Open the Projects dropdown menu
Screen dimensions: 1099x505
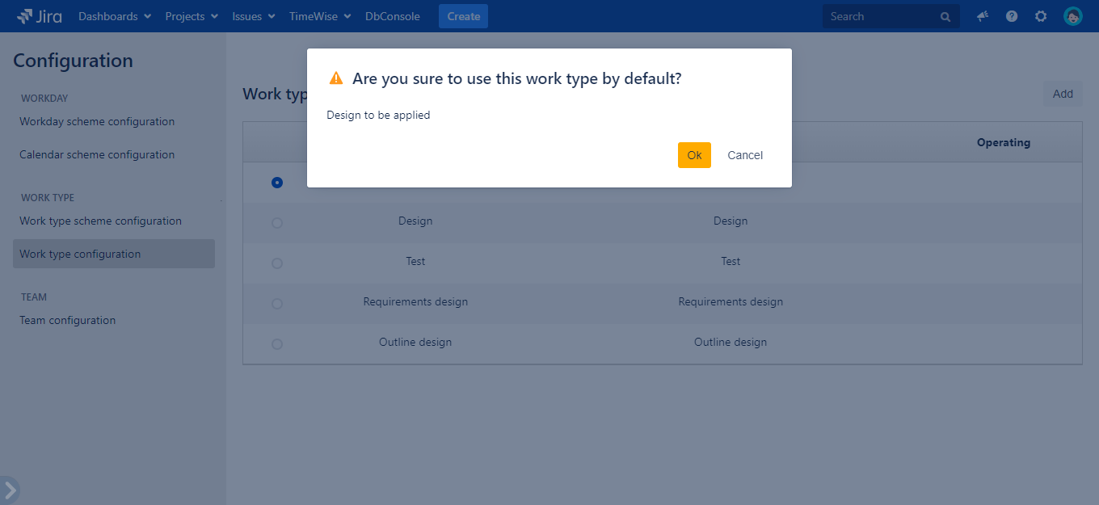pyautogui.click(x=192, y=16)
